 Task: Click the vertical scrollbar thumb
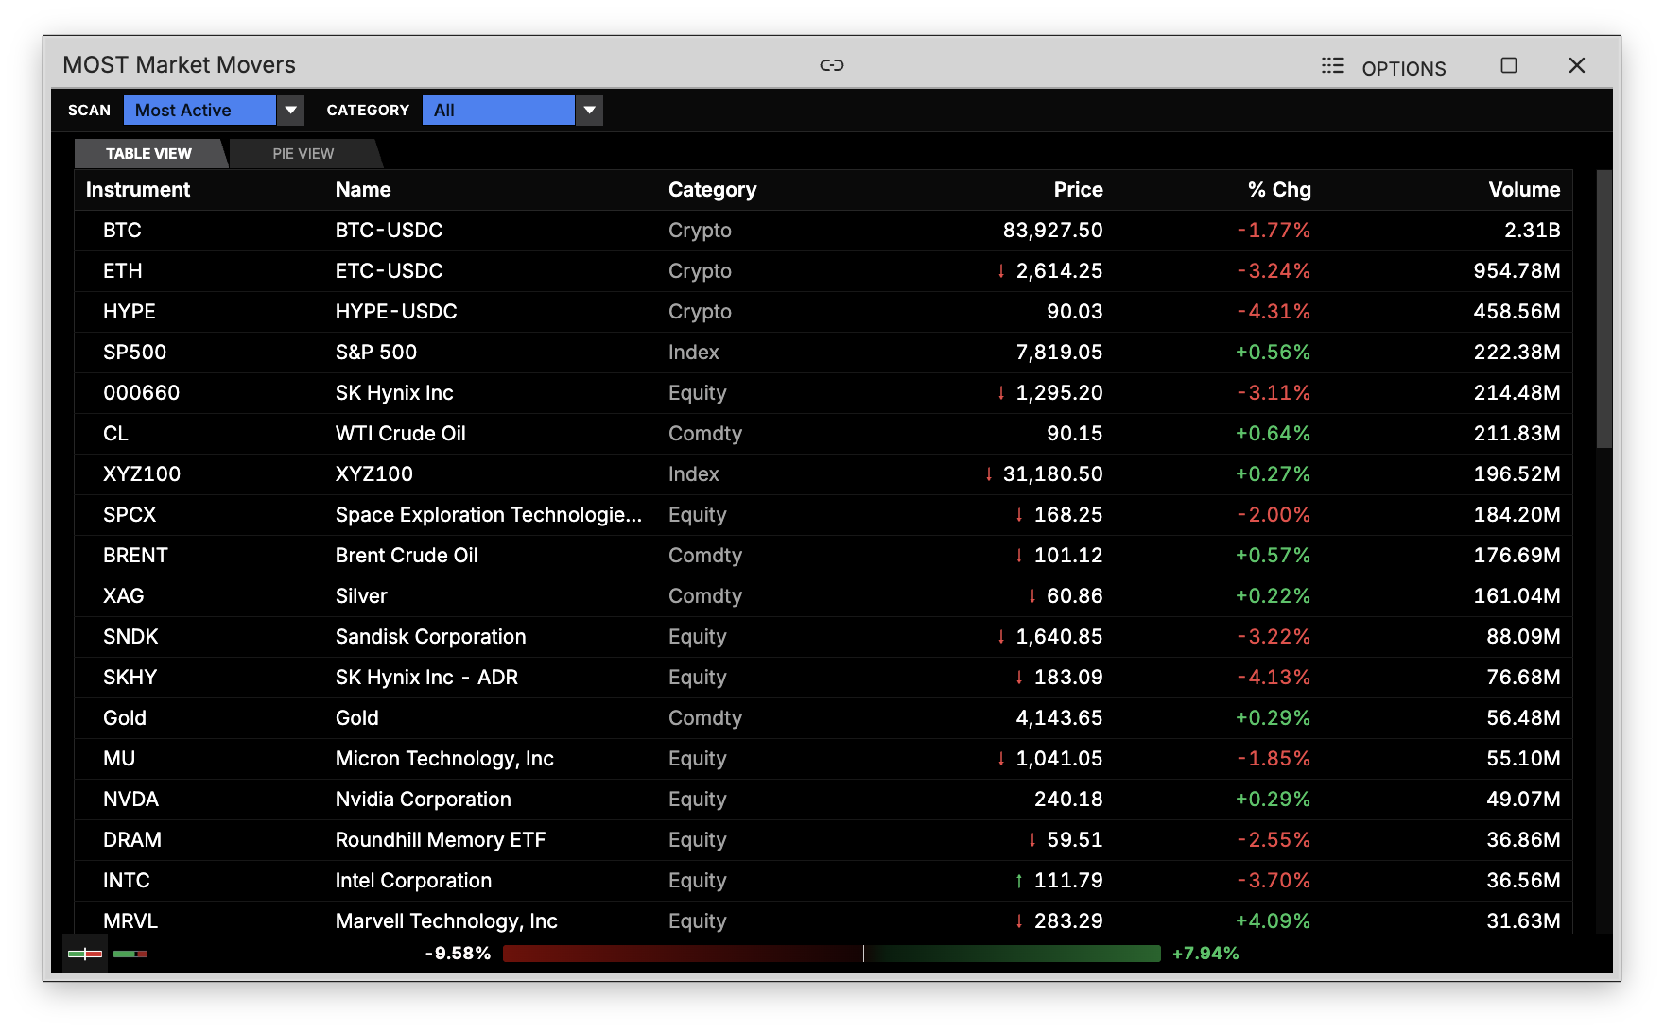1603,309
